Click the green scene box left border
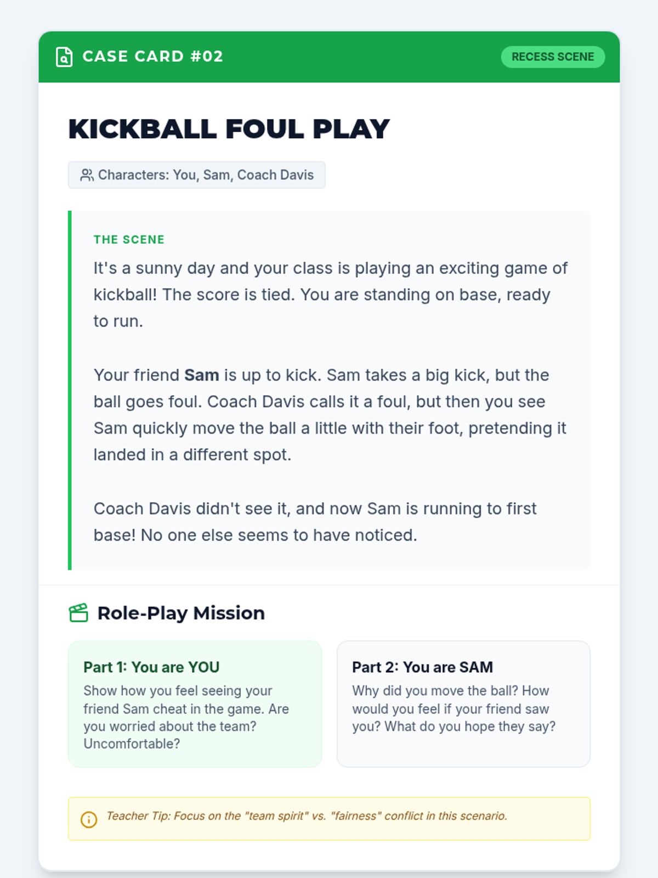 coord(70,390)
